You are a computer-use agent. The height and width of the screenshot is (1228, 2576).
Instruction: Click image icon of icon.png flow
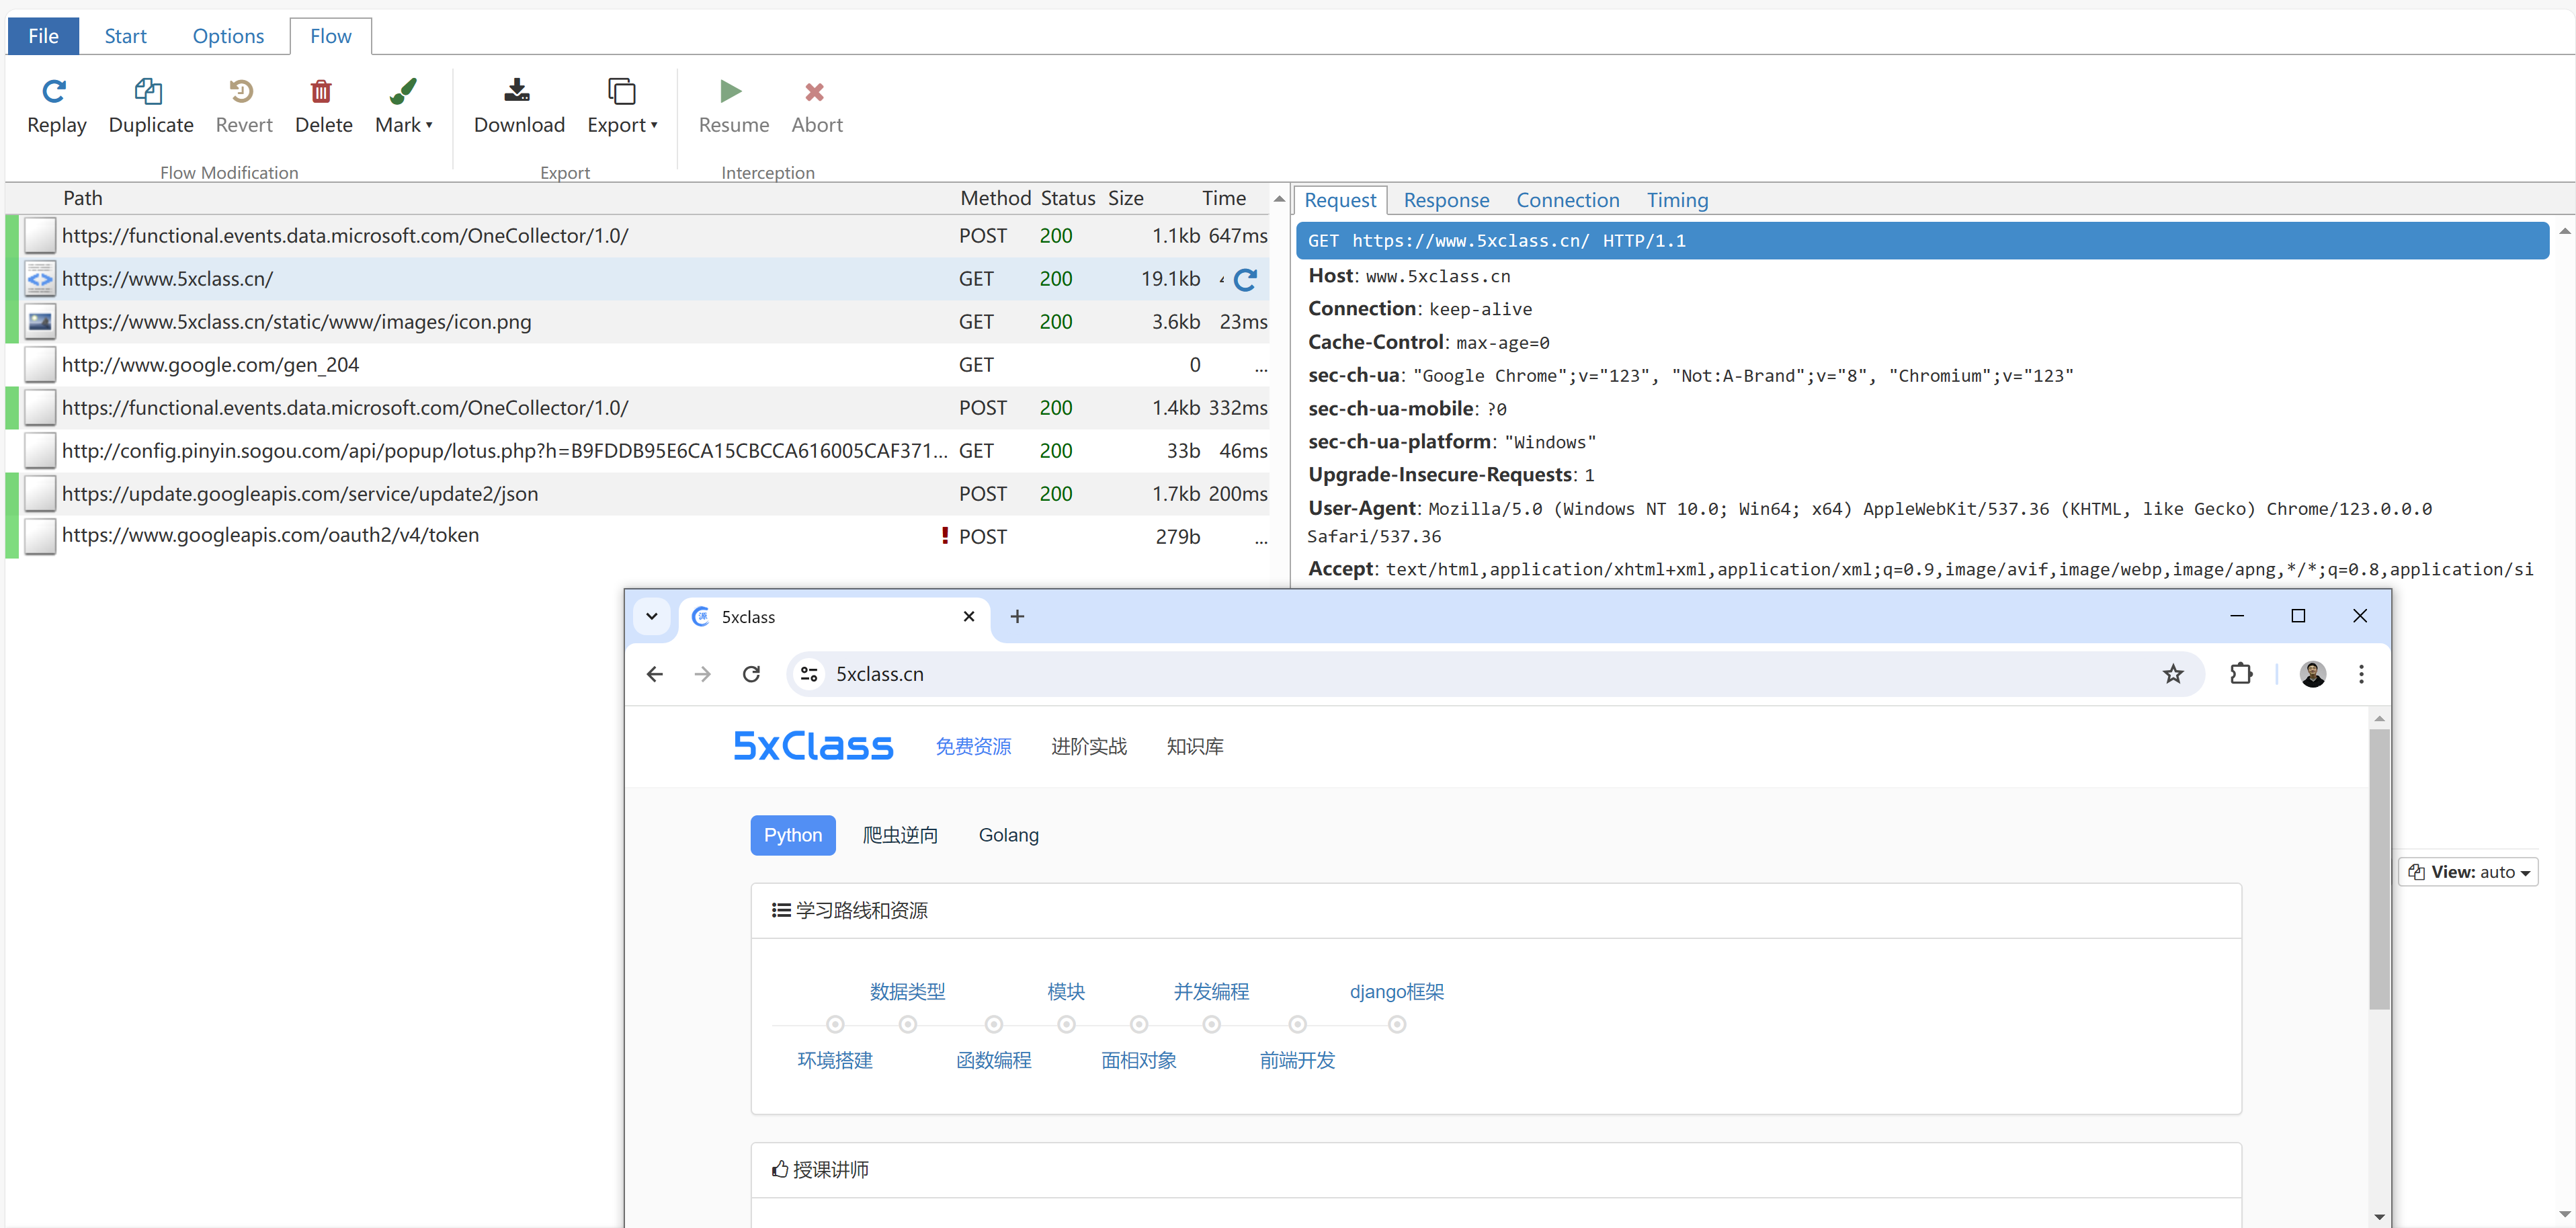[40, 322]
